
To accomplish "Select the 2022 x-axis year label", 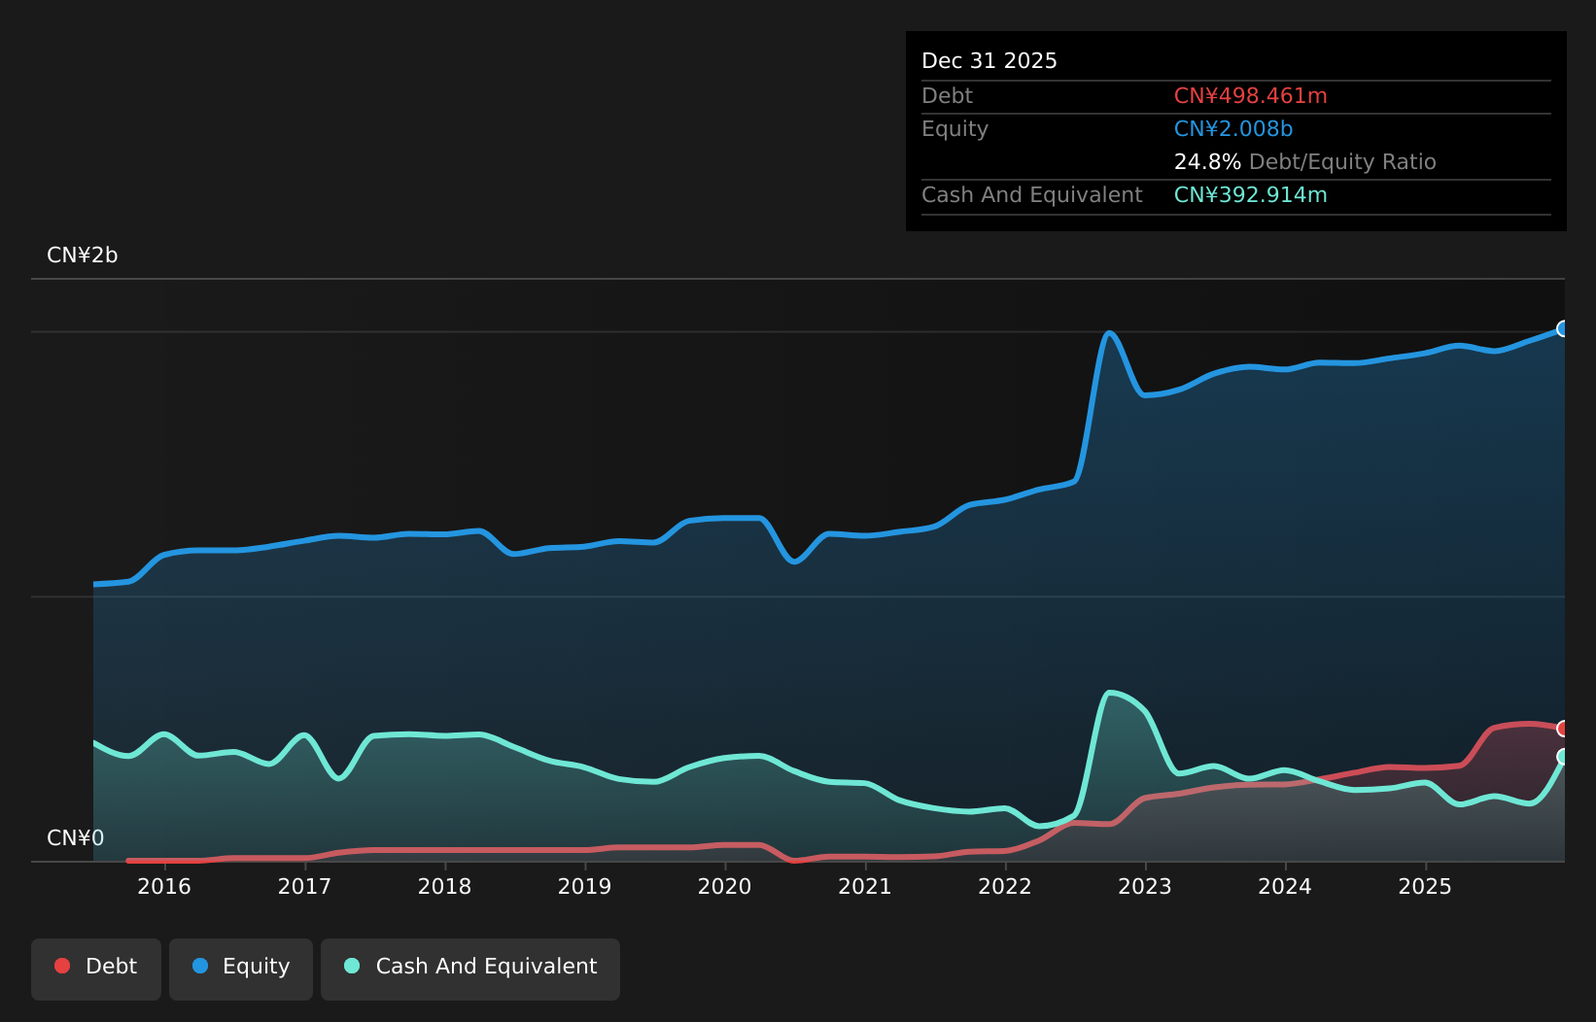I will click(1004, 886).
